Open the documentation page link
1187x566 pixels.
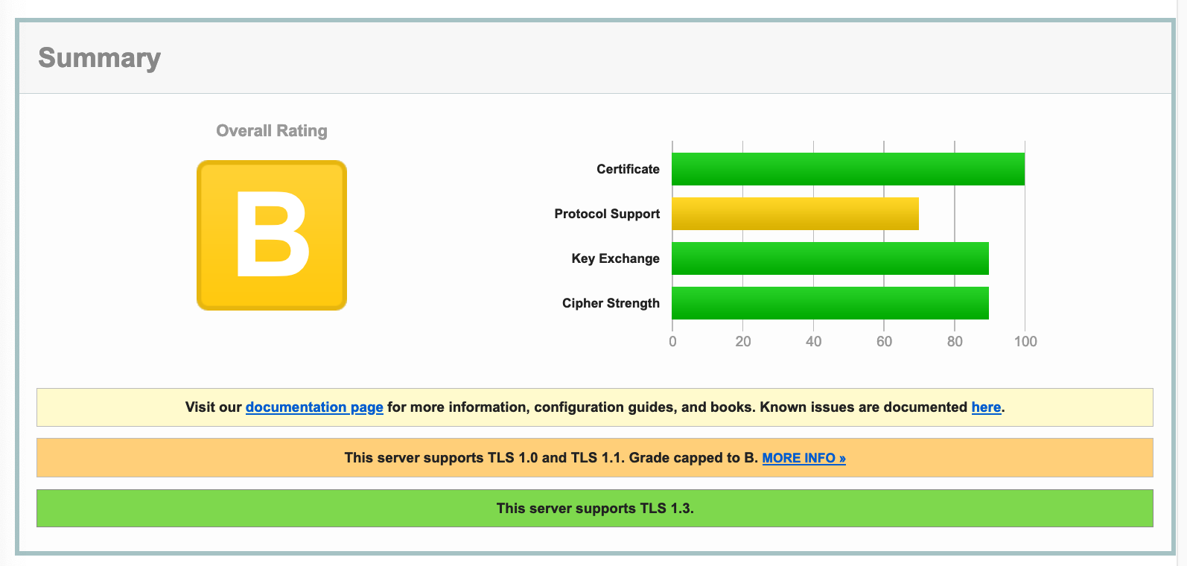(x=314, y=407)
